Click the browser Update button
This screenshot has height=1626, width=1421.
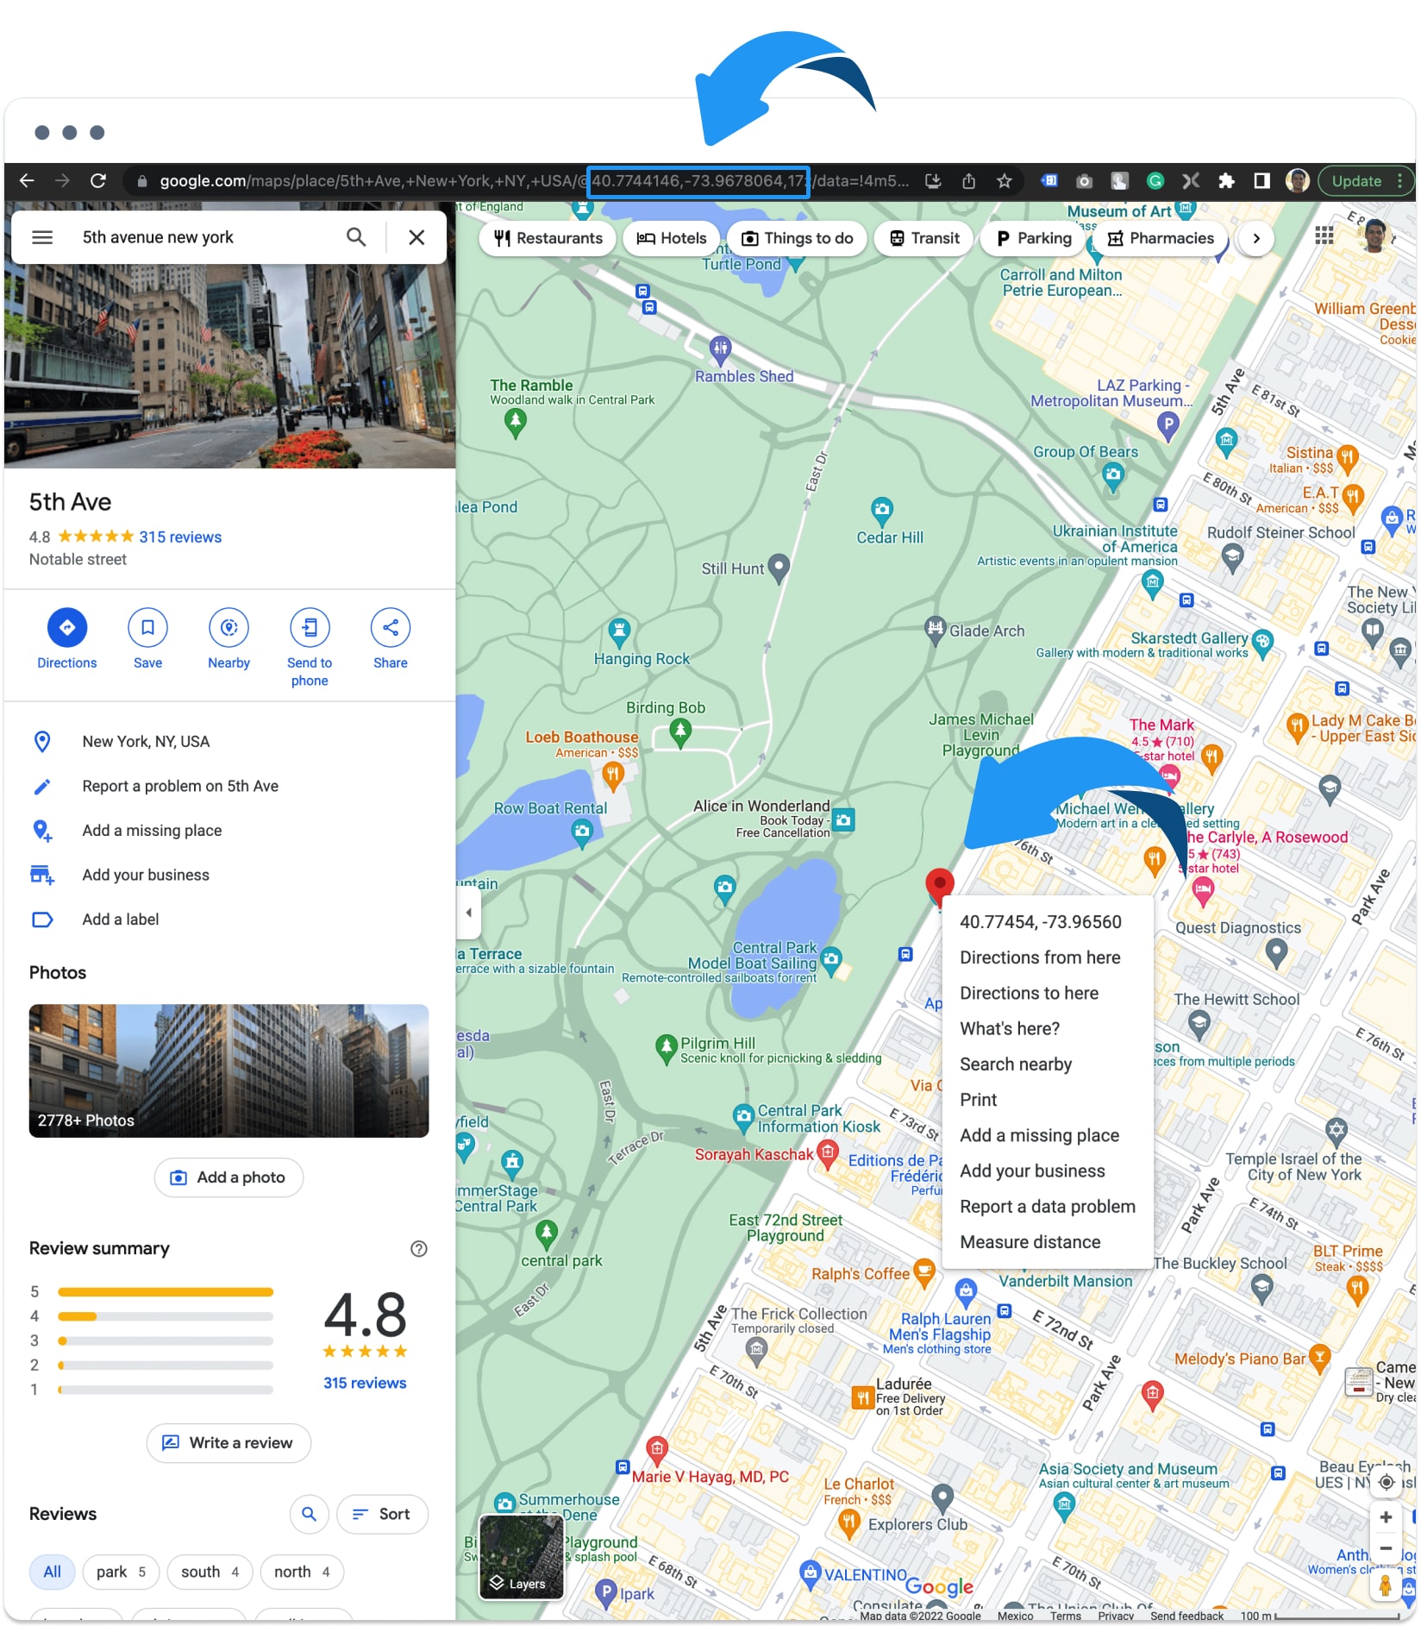click(x=1366, y=181)
